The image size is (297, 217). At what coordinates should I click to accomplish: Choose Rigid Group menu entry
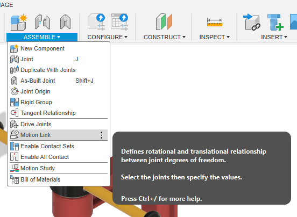tap(59, 102)
